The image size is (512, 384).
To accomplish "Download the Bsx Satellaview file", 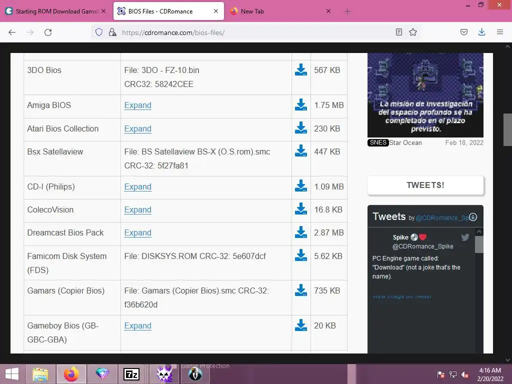I will pos(300,151).
